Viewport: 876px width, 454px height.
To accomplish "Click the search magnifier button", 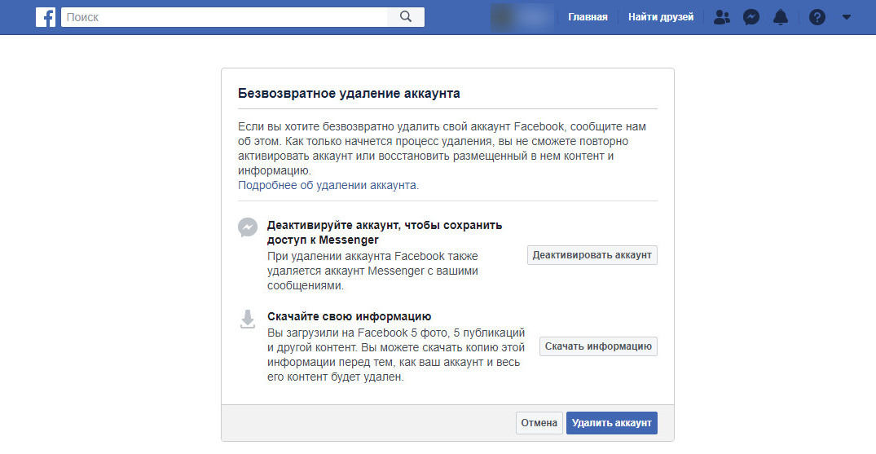I will pos(406,17).
